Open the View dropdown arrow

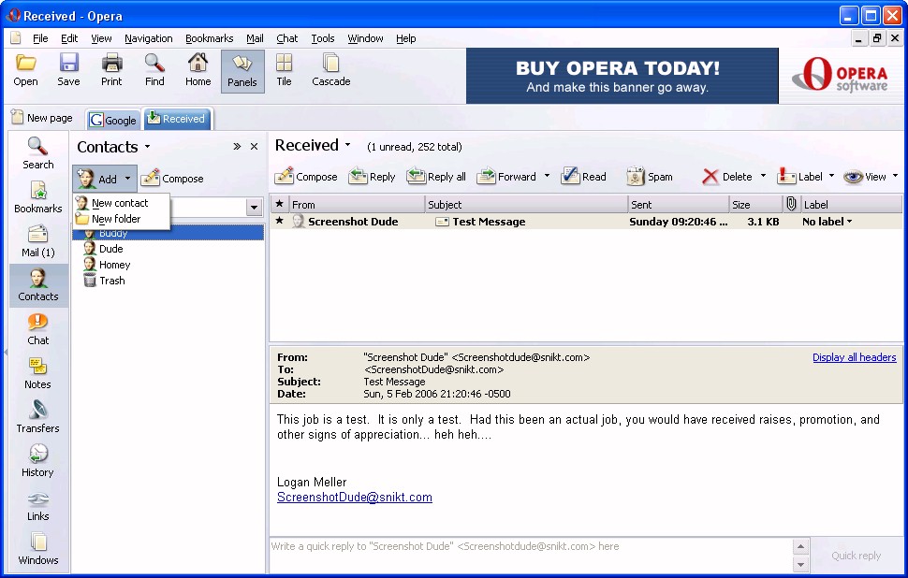(895, 177)
